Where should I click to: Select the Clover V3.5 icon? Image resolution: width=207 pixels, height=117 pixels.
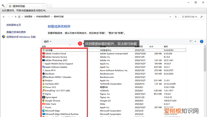[x=44, y=87]
